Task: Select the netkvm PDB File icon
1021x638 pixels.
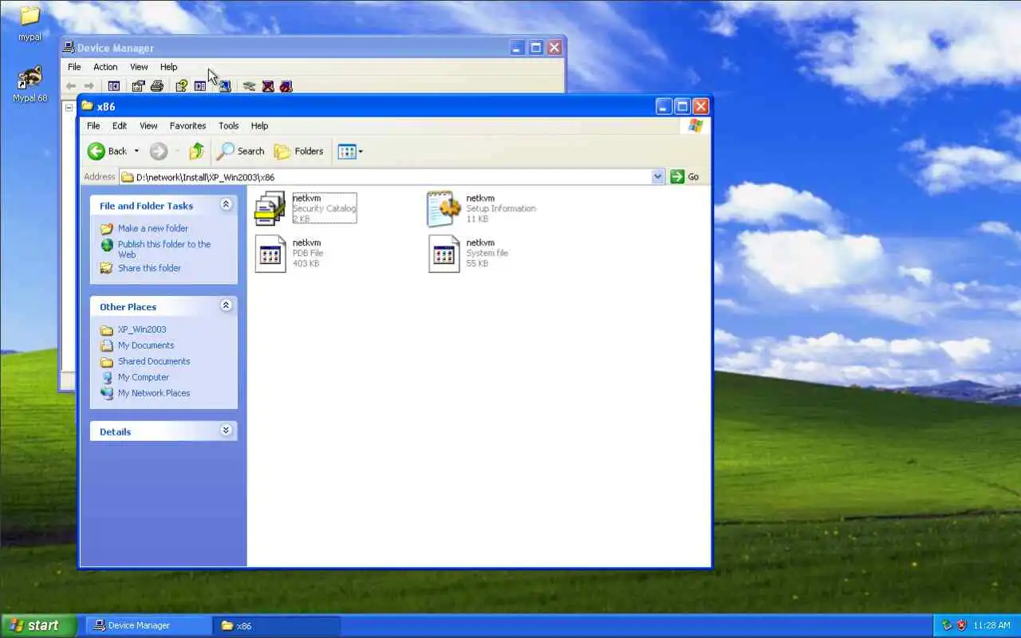Action: pos(270,254)
